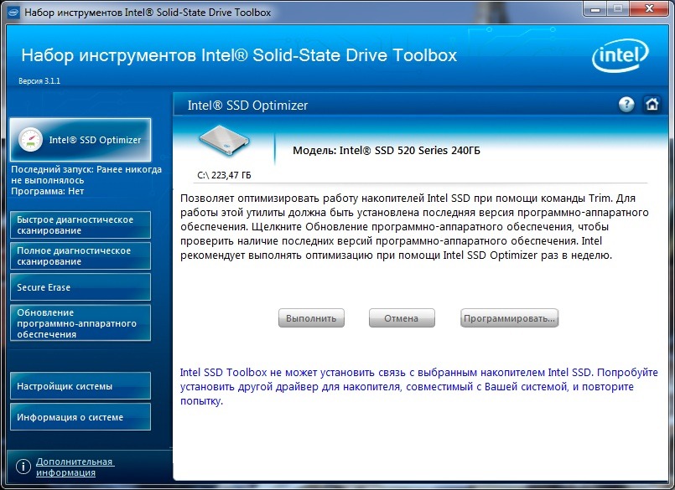The image size is (675, 490).
Task: Open the Дополнительная информация link
Action: click(x=75, y=467)
